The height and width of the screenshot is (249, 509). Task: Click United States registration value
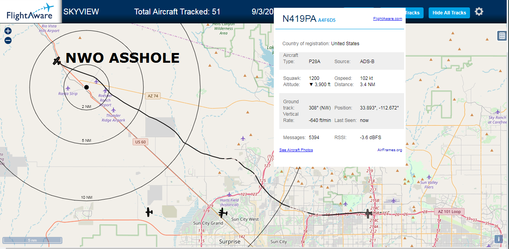[345, 44]
